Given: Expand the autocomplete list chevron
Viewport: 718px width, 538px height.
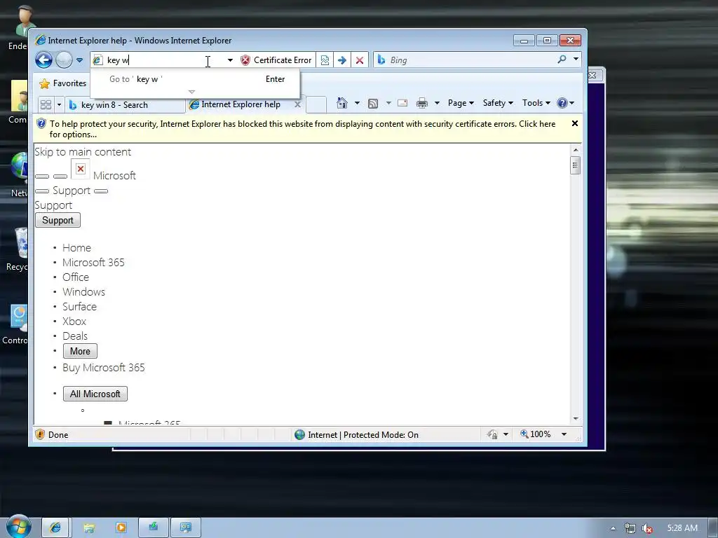Looking at the screenshot, I should pyautogui.click(x=192, y=92).
